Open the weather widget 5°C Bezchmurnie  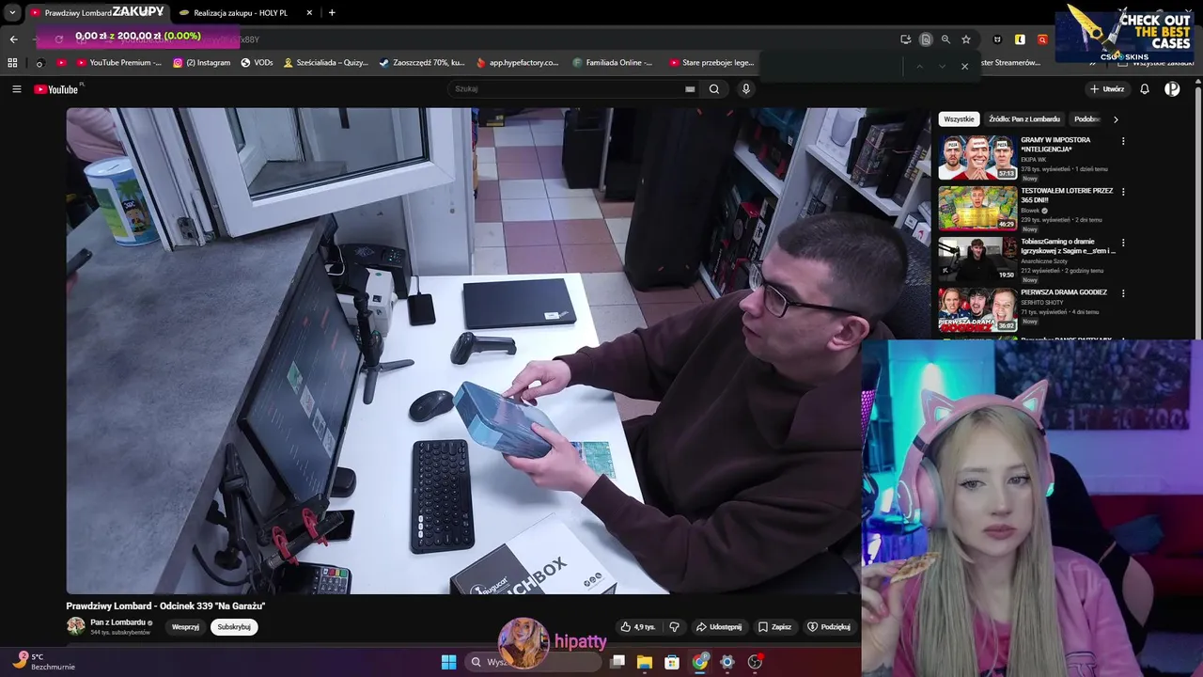pyautogui.click(x=43, y=662)
